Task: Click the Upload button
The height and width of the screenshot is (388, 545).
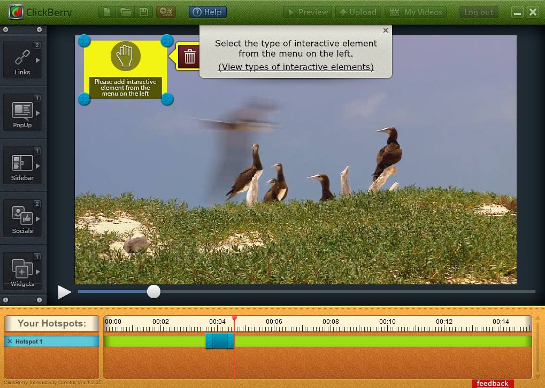Action: coord(358,12)
